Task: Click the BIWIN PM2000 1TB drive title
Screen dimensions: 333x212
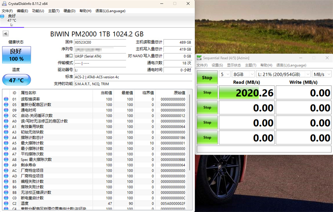Action: [97, 34]
